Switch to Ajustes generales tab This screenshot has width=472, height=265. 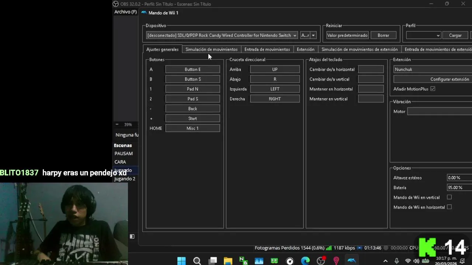tap(162, 49)
